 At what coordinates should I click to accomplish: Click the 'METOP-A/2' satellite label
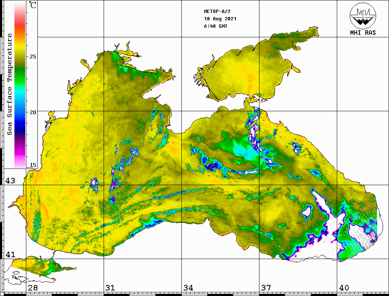point(217,11)
